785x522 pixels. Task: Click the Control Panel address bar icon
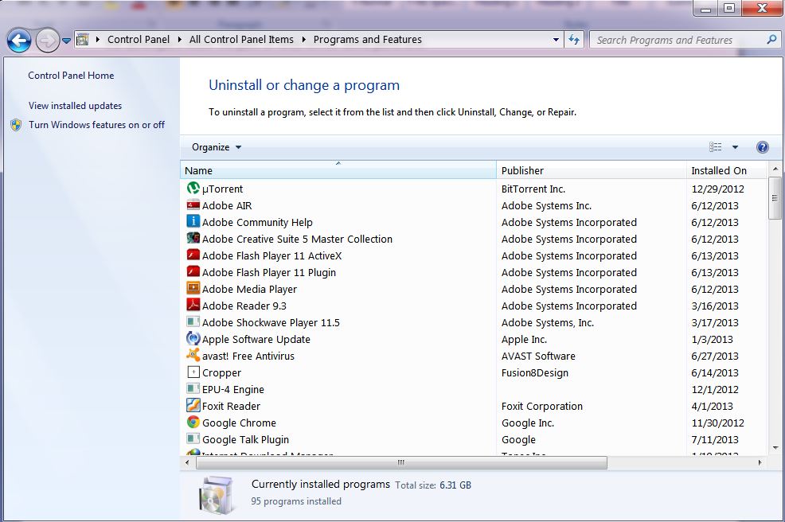[x=83, y=40]
